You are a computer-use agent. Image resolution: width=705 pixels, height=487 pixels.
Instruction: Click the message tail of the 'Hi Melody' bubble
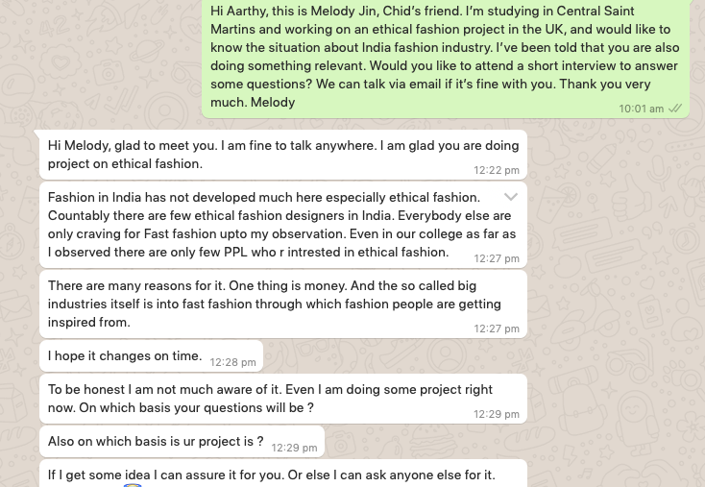pos(36,134)
